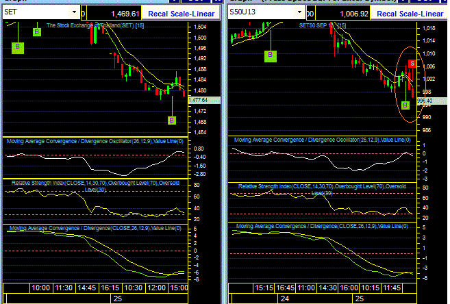This screenshot has width=450, height=304.
Task: Click Recal Scale-Linear above the SET chart
Action: [181, 14]
